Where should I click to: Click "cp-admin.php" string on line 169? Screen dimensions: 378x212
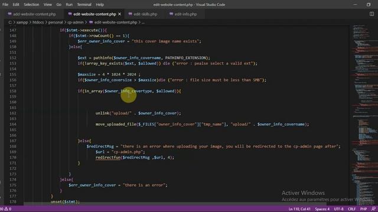(x=128, y=152)
